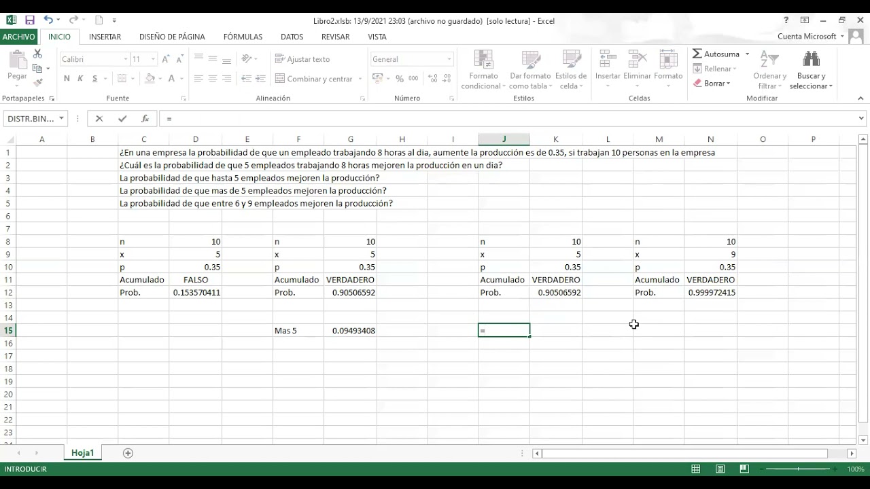Image resolution: width=870 pixels, height=489 pixels.
Task: Click the Undo arrow in quick access toolbar
Action: (48, 20)
